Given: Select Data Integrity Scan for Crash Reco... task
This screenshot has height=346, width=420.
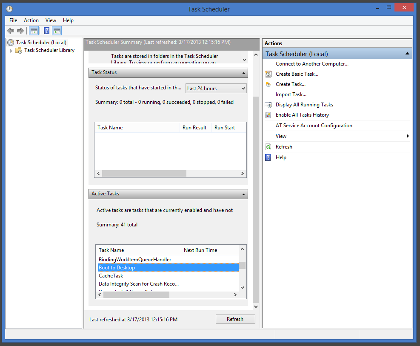Looking at the screenshot, I should 168,283.
